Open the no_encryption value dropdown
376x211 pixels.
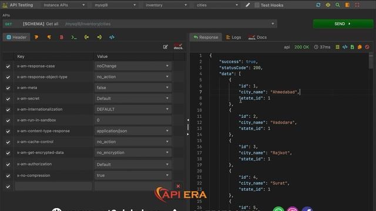tap(133, 152)
